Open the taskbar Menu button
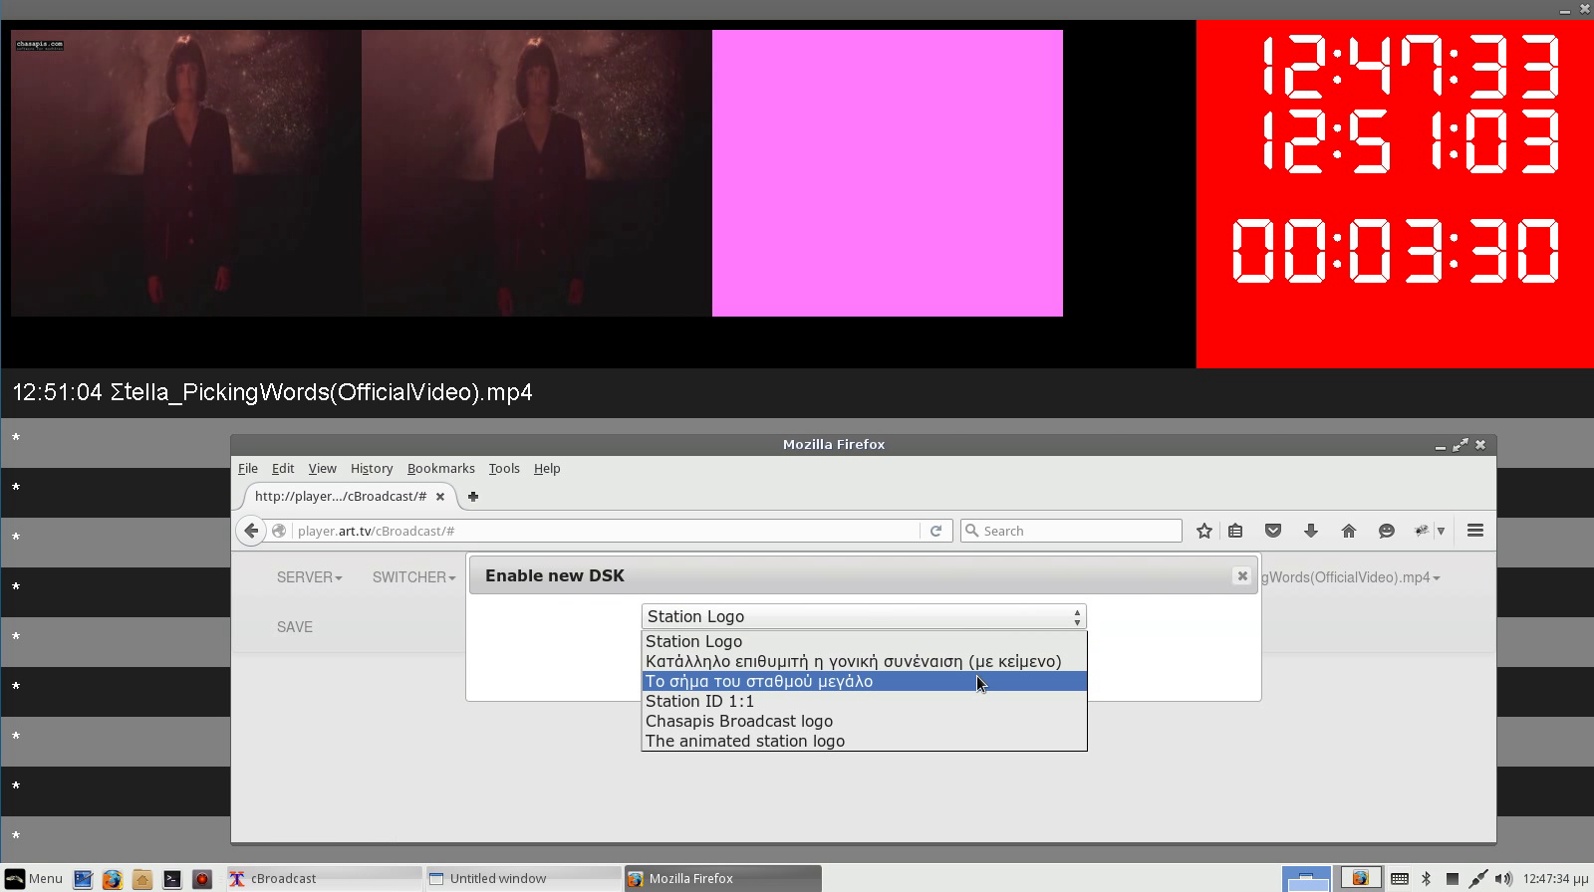 [34, 878]
